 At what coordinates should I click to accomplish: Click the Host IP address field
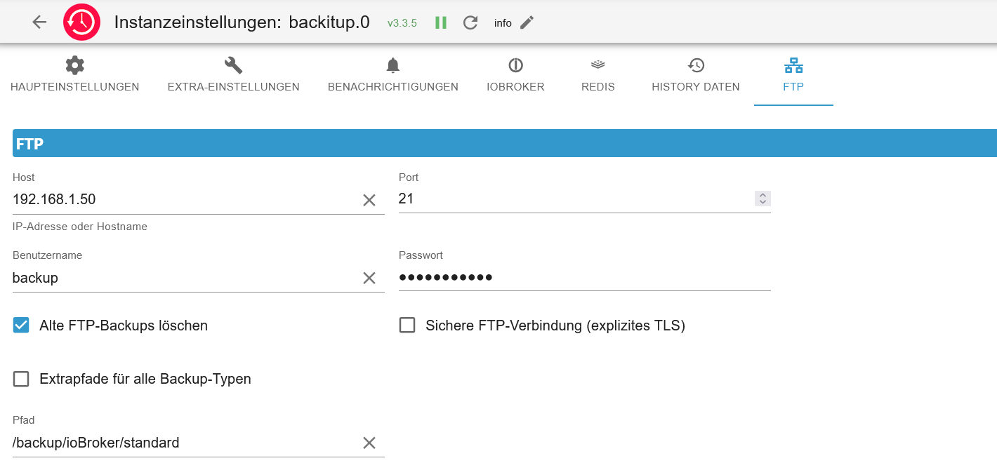pyautogui.click(x=183, y=199)
